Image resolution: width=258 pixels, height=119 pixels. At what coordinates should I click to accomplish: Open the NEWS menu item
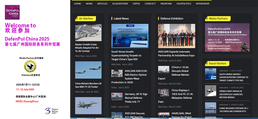[x=89, y=4]
